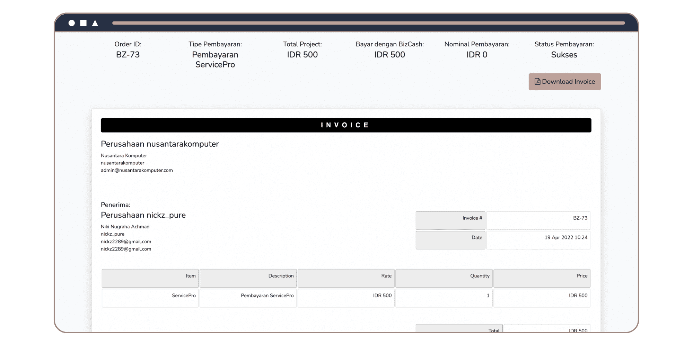
Task: Click the Order ID value BZ-73
Action: coord(128,55)
